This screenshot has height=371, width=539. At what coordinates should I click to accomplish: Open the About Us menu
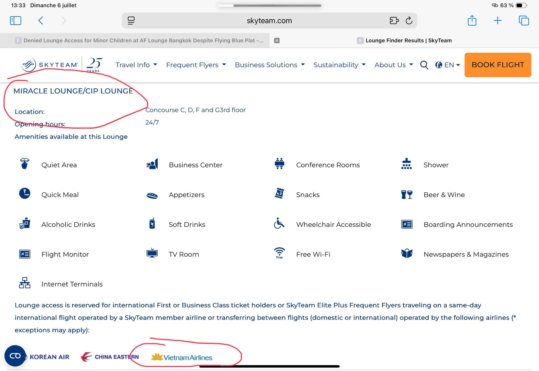point(393,65)
